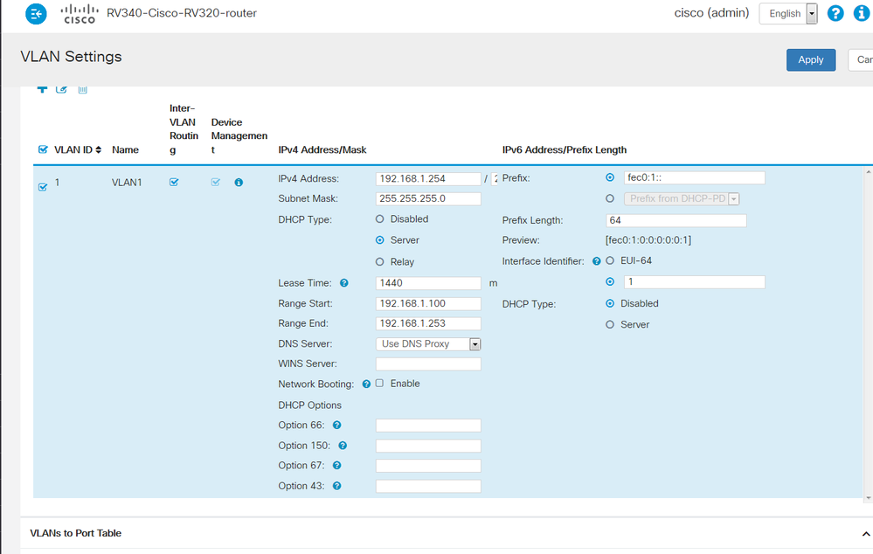Viewport: 873px width, 554px height.
Task: Click the Cancel button
Action: 862,59
